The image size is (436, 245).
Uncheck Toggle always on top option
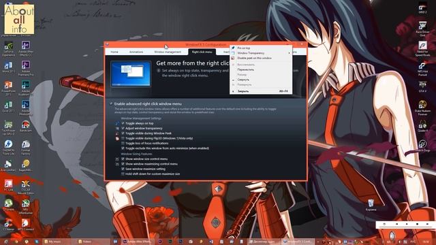pyautogui.click(x=123, y=123)
